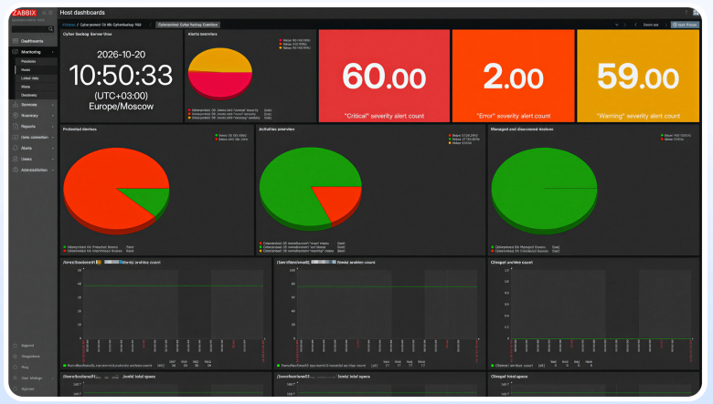
Task: Click the Zoom out button
Action: click(x=651, y=25)
